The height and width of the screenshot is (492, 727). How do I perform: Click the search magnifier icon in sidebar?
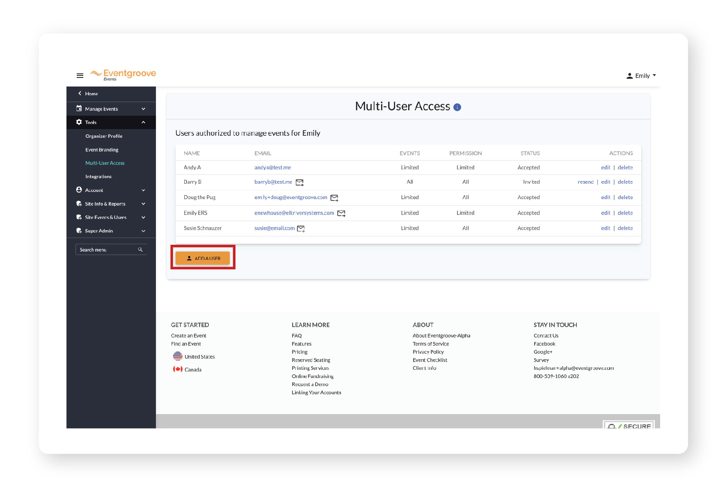coord(140,250)
